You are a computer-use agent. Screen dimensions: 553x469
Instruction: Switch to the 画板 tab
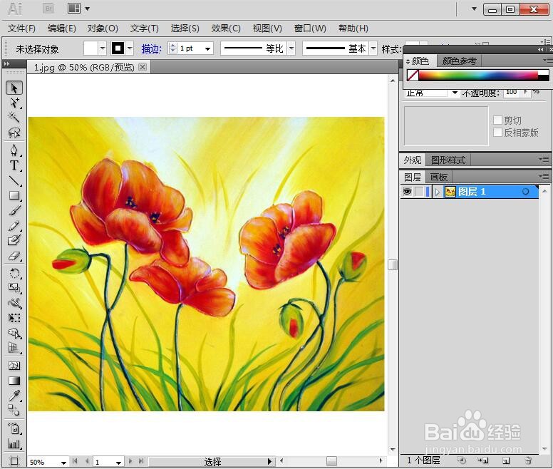pyautogui.click(x=439, y=177)
